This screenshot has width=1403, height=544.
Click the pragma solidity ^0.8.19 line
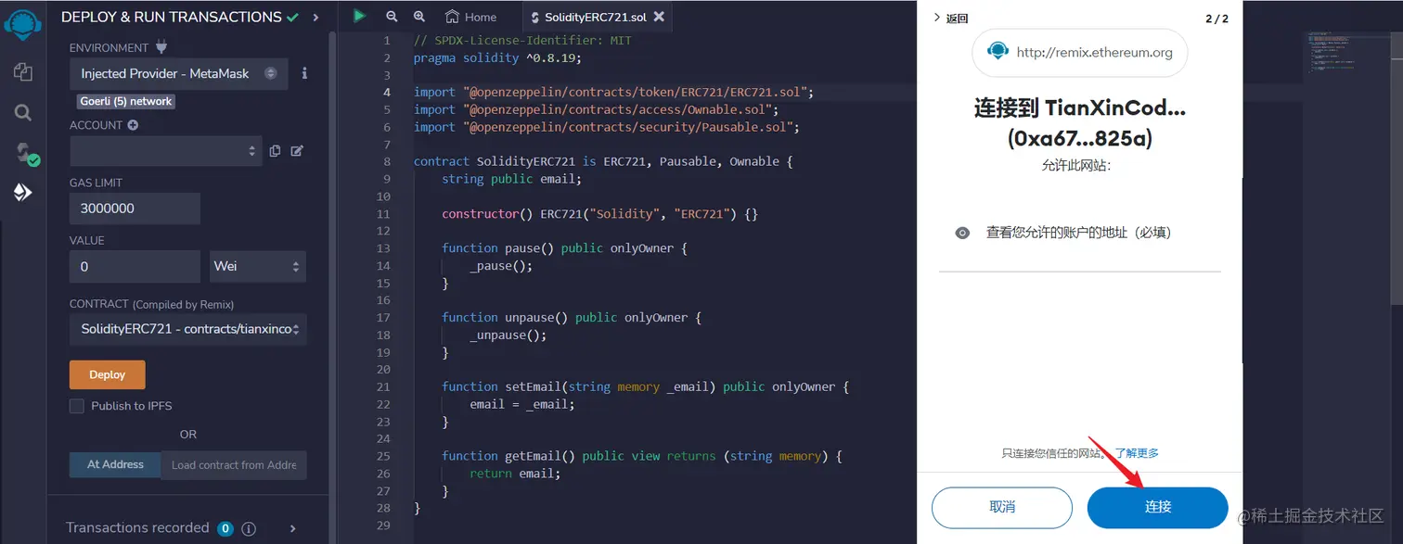tap(497, 57)
